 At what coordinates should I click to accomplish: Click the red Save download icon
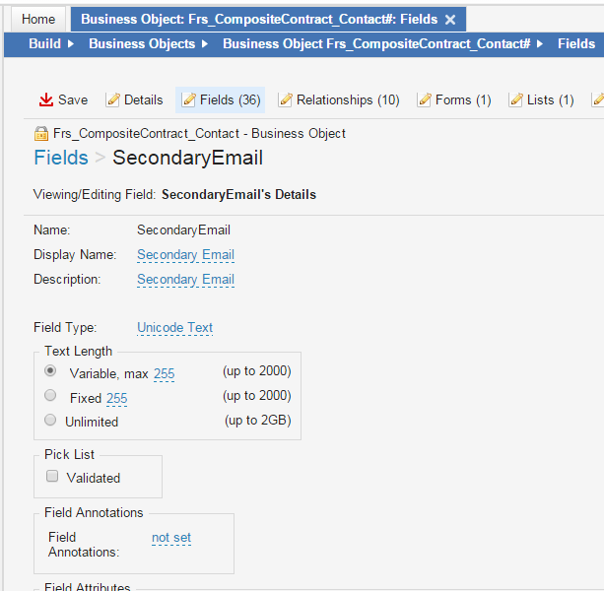point(45,99)
